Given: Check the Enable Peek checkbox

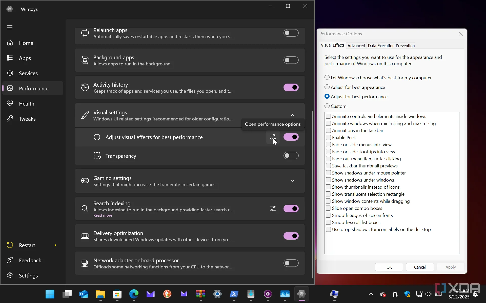Looking at the screenshot, I should [x=328, y=137].
